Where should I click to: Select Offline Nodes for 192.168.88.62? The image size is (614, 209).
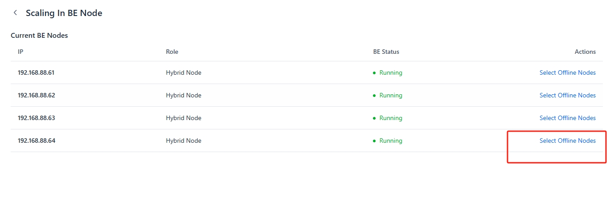[x=567, y=95]
